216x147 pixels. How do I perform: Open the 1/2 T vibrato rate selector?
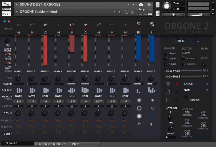click(99, 101)
